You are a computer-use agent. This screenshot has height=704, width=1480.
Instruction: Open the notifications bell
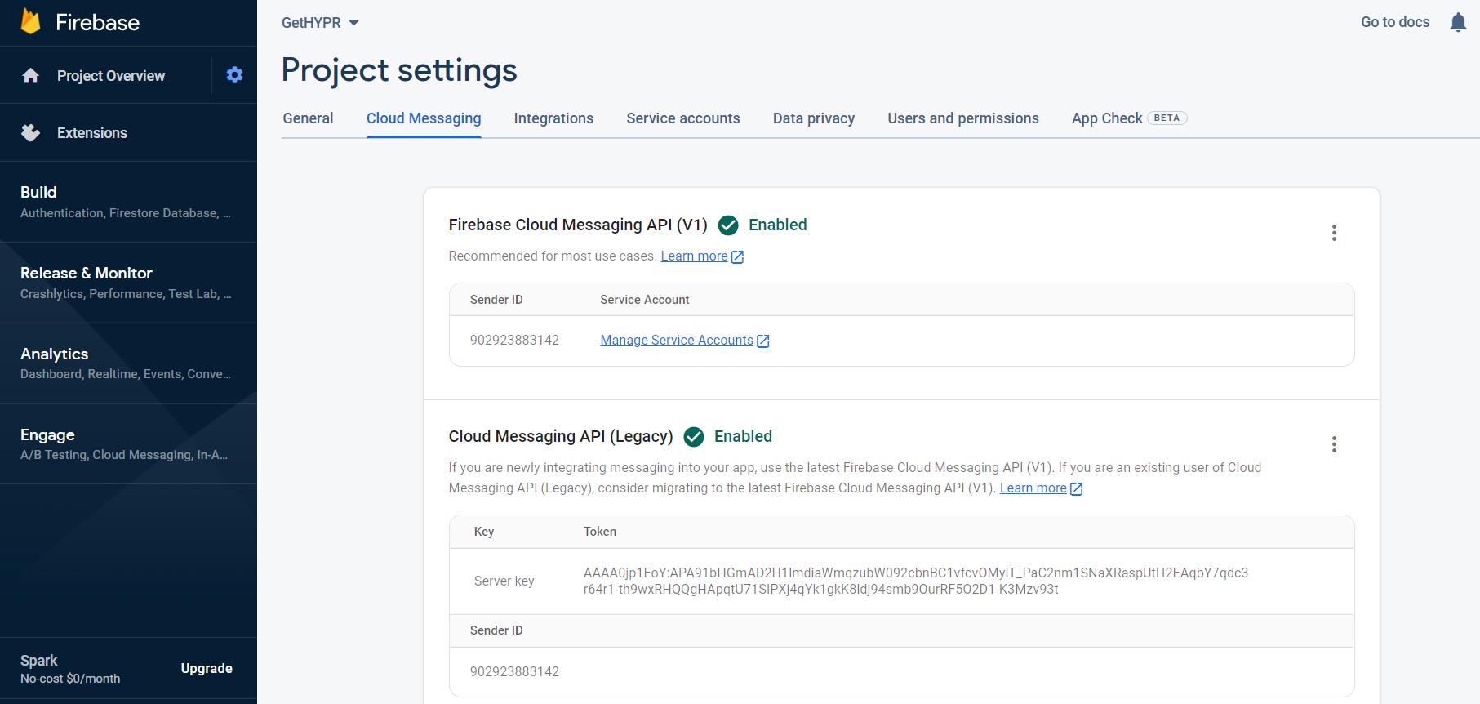point(1458,22)
